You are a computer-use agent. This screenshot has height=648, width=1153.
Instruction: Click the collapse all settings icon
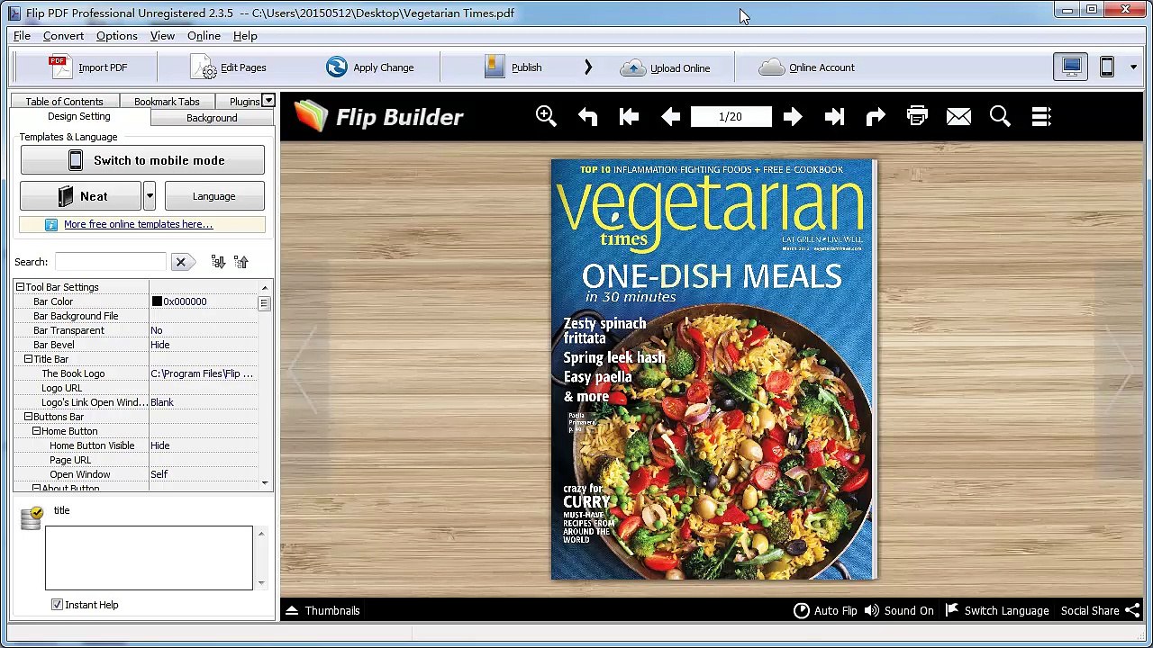[x=241, y=262]
